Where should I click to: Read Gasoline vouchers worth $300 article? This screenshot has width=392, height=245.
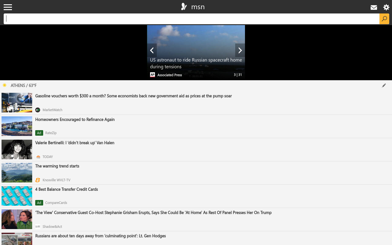(134, 96)
